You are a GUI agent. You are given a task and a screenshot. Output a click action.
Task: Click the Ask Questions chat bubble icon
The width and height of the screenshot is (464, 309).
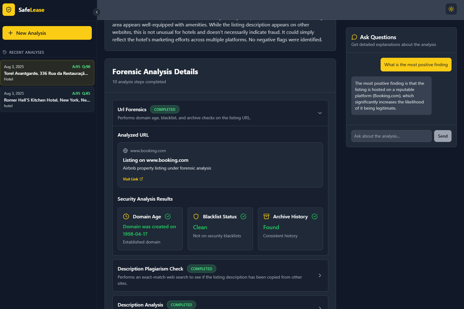pos(354,37)
